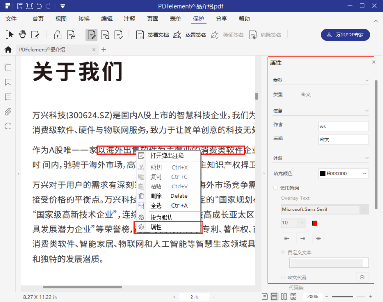Click the red overlay text color swatch
This screenshot has width=383, height=302.
point(315,222)
